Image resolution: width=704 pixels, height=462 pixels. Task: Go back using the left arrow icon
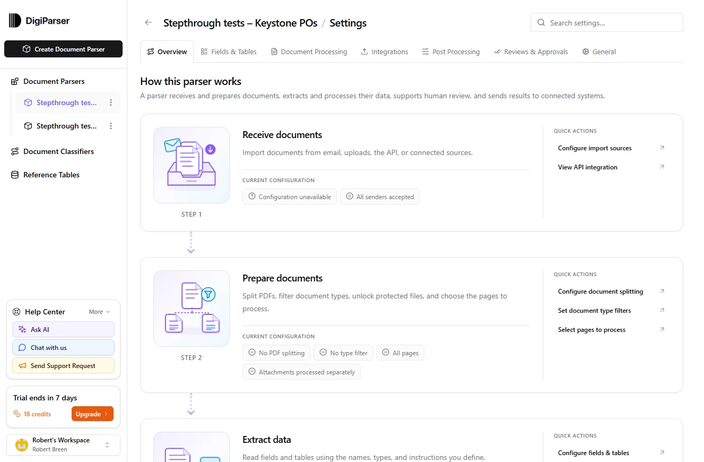tap(149, 23)
